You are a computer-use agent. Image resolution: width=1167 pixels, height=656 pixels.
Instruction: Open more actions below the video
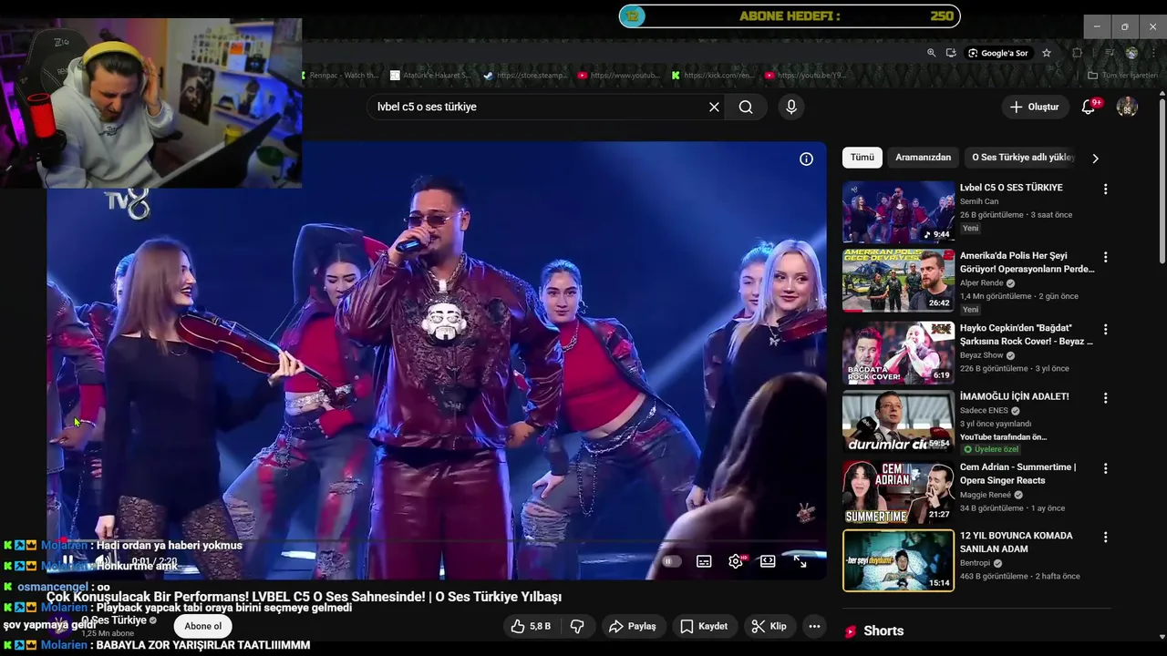click(814, 626)
